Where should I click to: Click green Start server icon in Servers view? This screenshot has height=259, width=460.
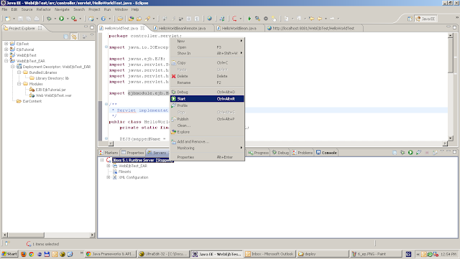(x=410, y=152)
